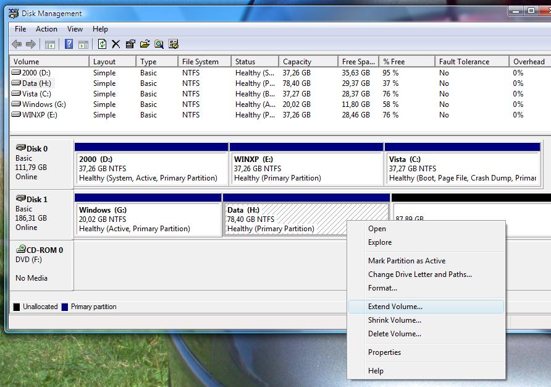The height and width of the screenshot is (387, 551).
Task: Sort by the Free Space column header
Action: 358,62
